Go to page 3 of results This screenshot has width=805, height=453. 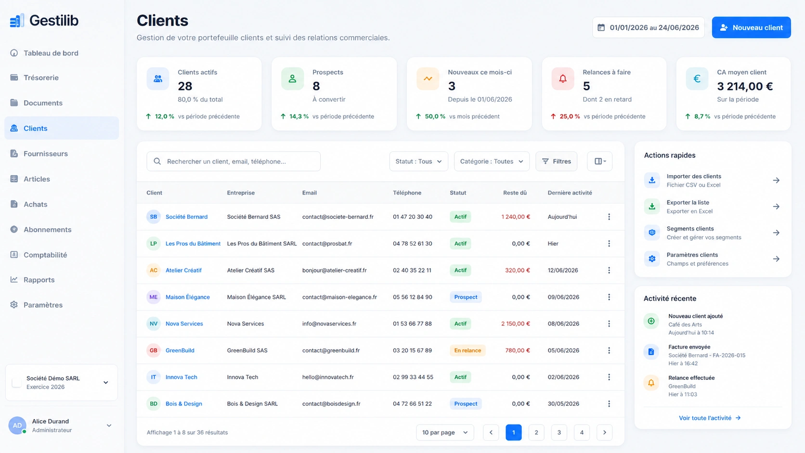(x=559, y=432)
